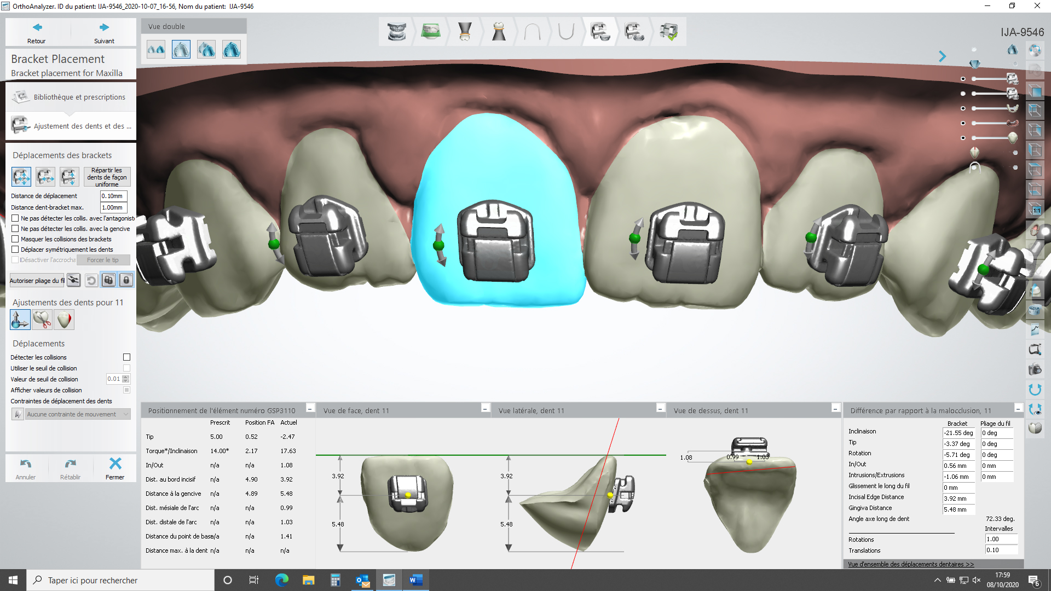Image resolution: width=1051 pixels, height=591 pixels.
Task: Open the final bracket checkmark workflow step
Action: [668, 32]
